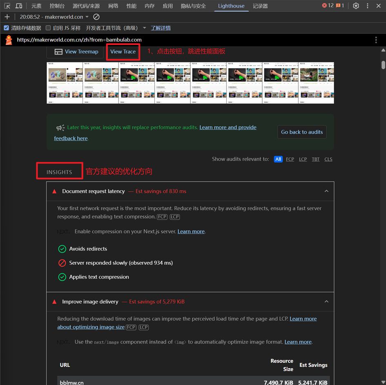This screenshot has width=386, height=385.
Task: Click Go back to audits button
Action: [302, 132]
